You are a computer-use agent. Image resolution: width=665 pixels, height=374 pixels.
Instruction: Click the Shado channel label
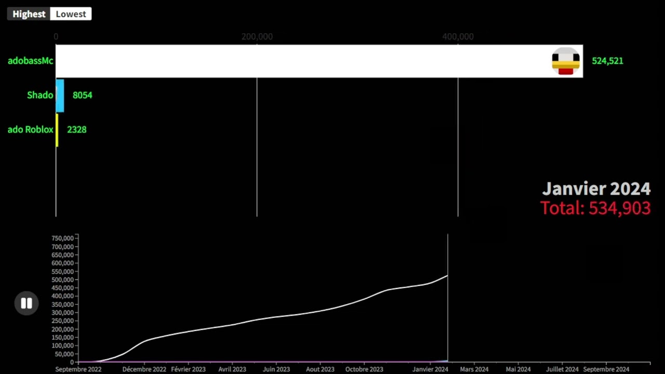pyautogui.click(x=40, y=95)
